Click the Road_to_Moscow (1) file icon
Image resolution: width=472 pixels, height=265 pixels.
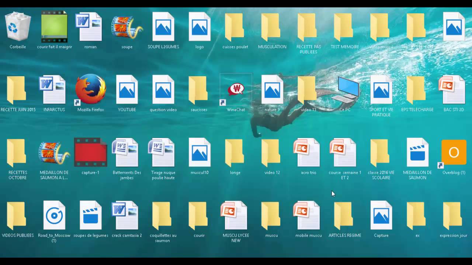[54, 216]
